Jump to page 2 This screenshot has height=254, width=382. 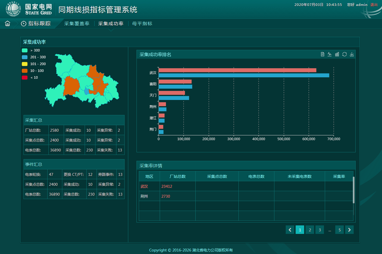coord(310,229)
